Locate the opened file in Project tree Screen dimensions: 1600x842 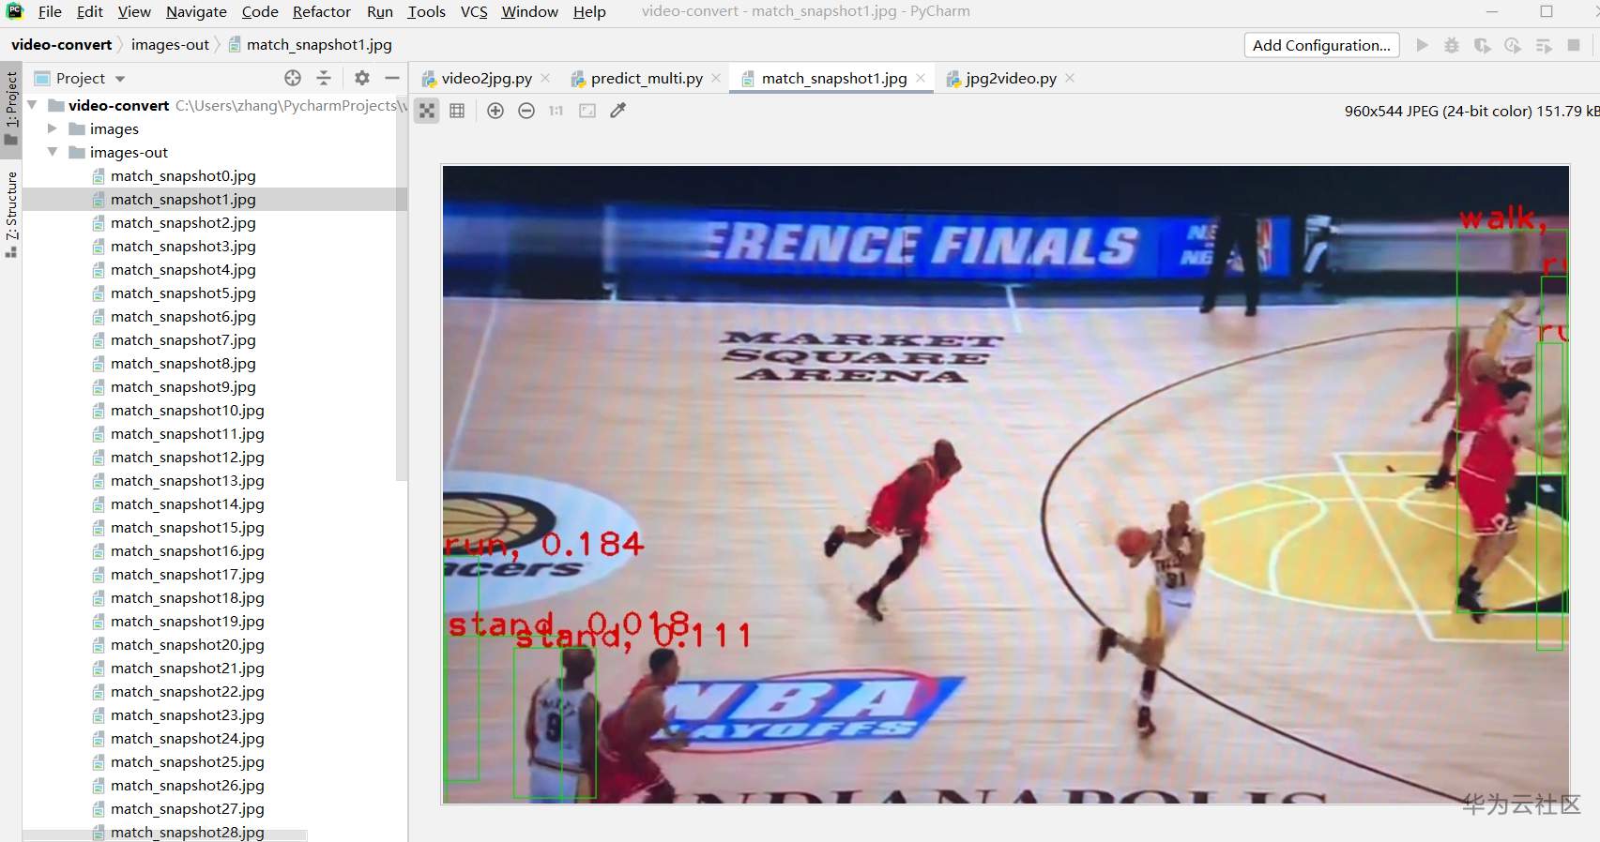point(293,78)
